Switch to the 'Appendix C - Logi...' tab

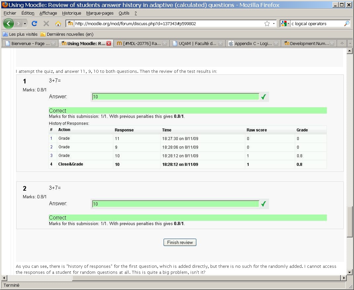click(x=253, y=43)
